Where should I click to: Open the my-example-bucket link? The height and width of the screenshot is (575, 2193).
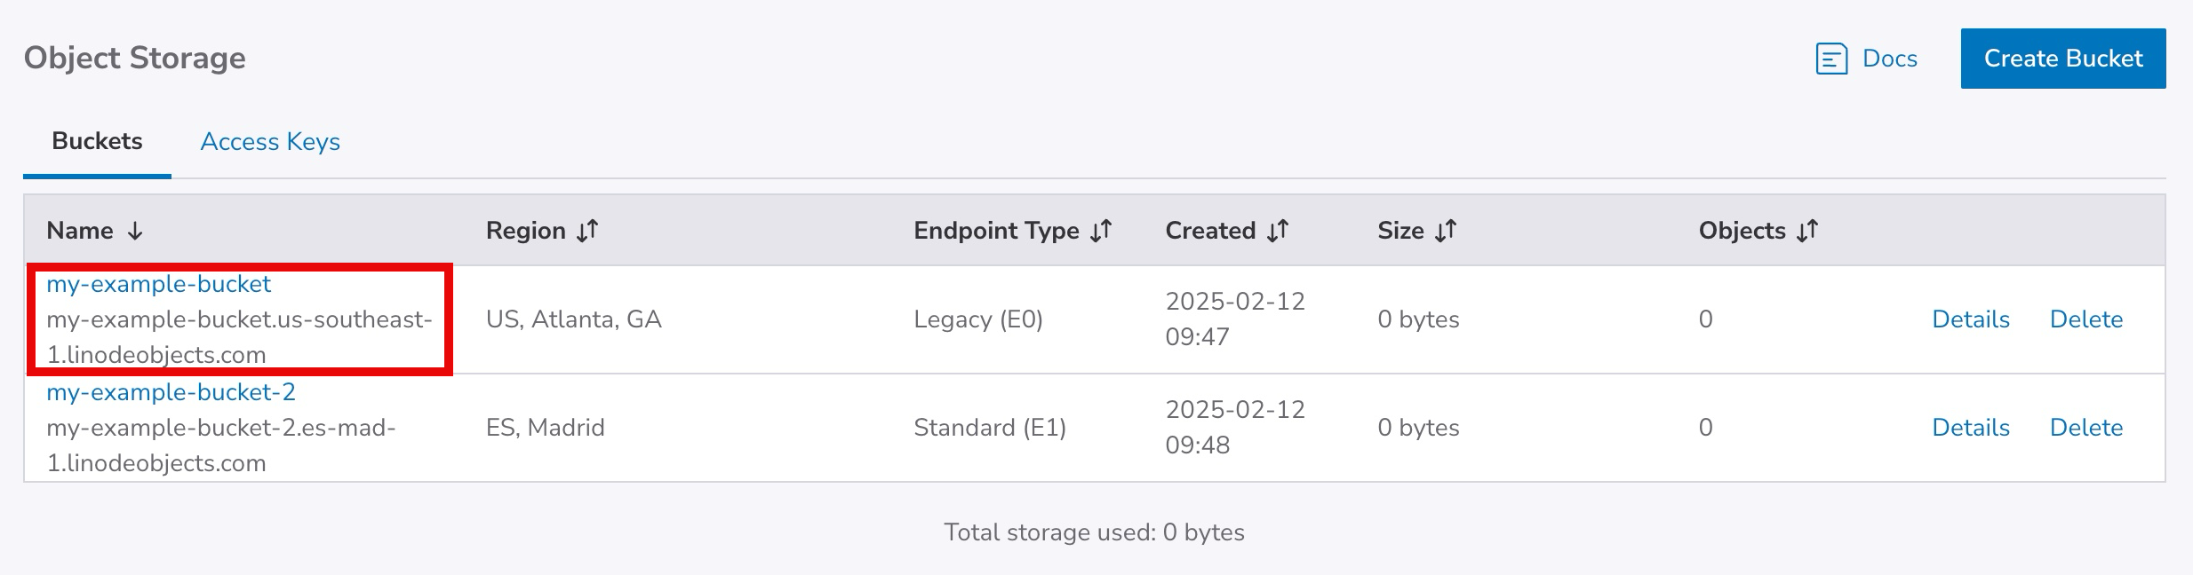(x=159, y=284)
